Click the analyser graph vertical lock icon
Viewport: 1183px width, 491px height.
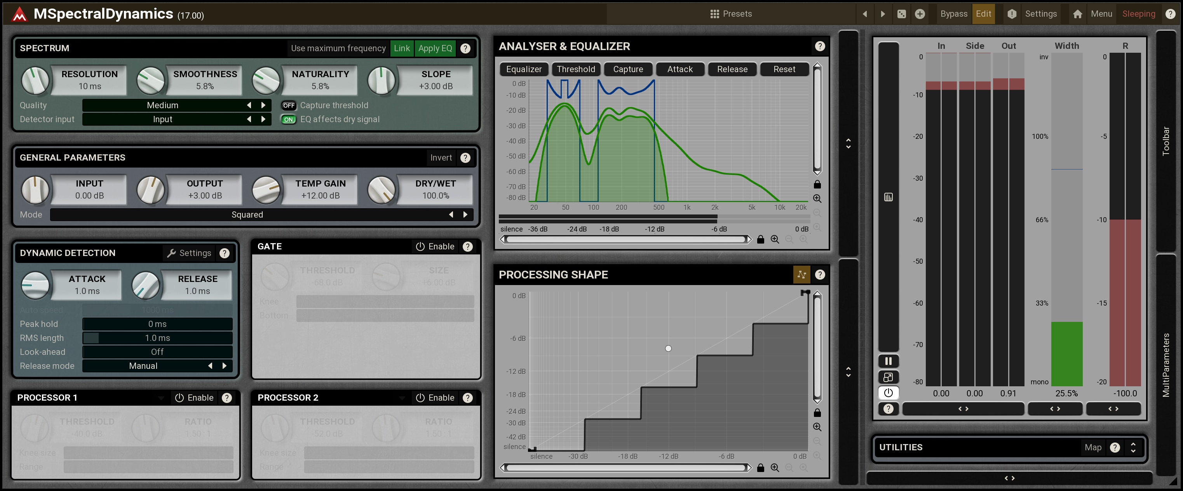[x=817, y=184]
